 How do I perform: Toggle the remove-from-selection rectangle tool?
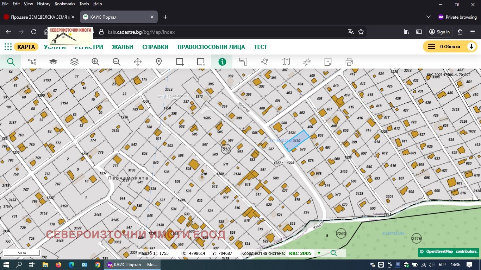coord(201,62)
